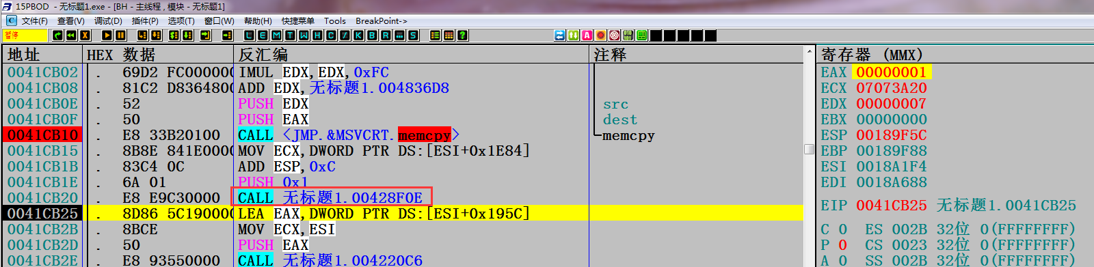
Task: Open the 调试(D) menu
Action: click(108, 20)
